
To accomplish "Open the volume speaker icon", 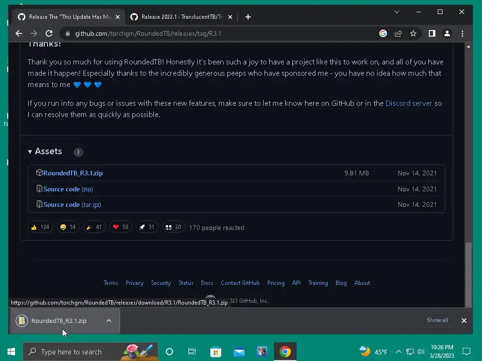I will point(421,352).
